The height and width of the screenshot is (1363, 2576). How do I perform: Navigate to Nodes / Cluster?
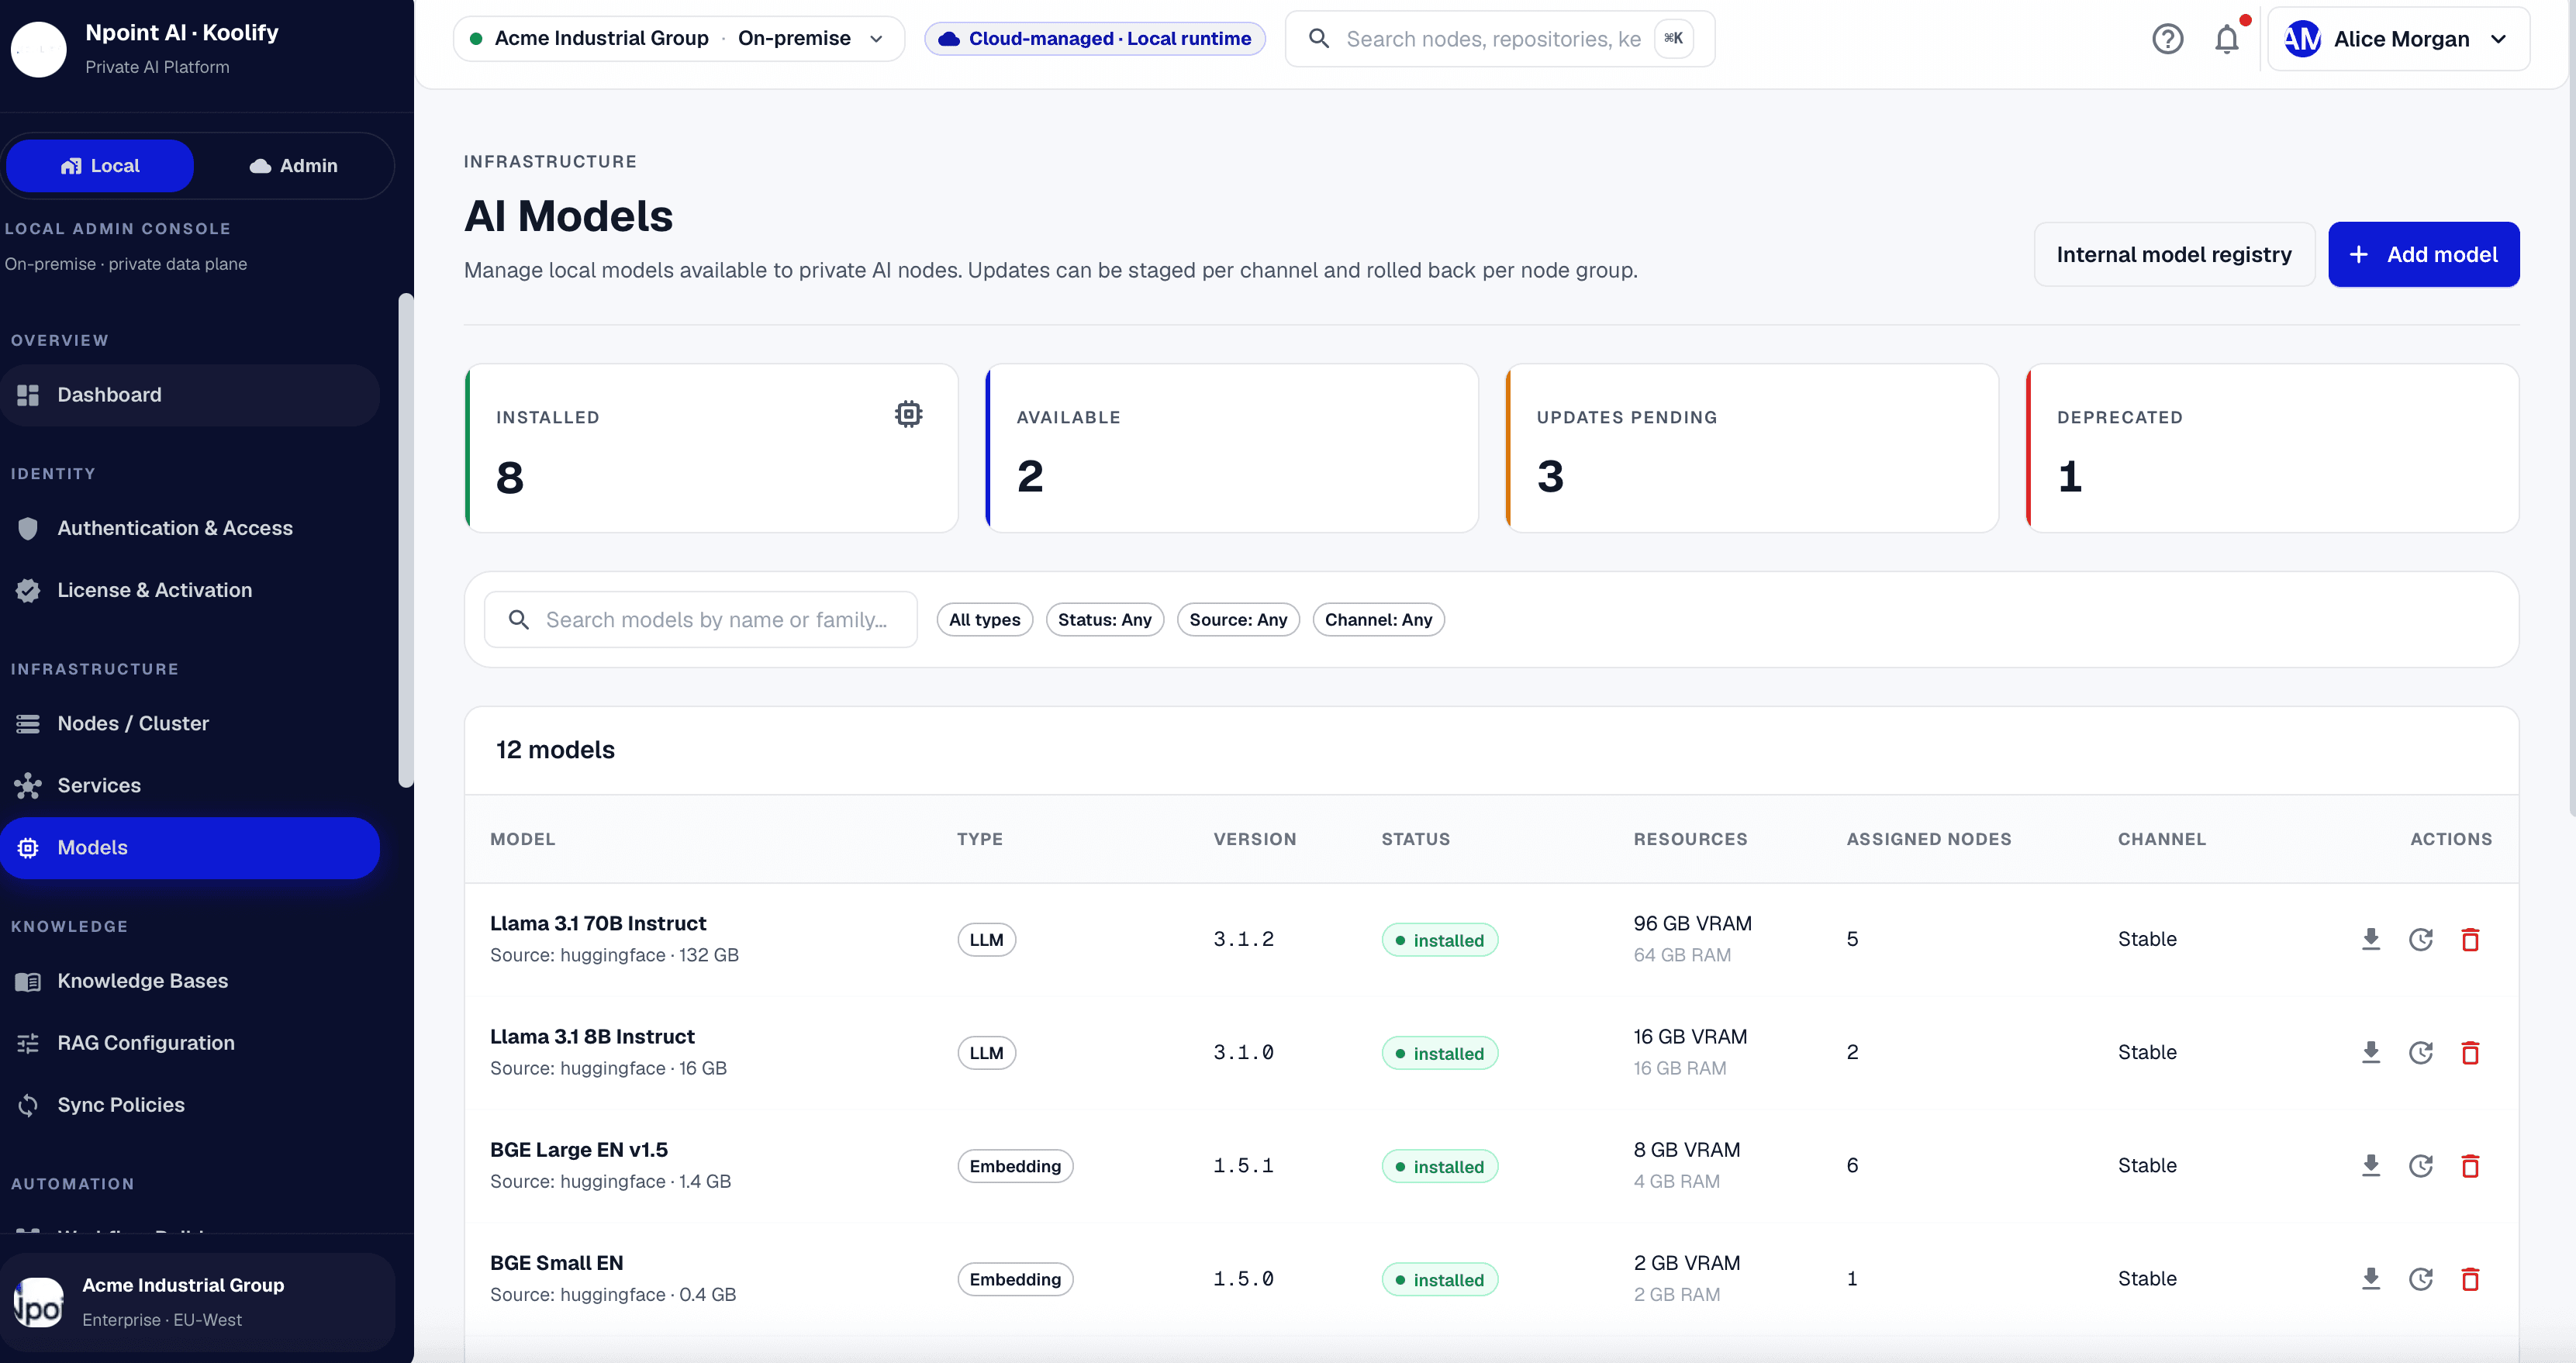tap(190, 723)
